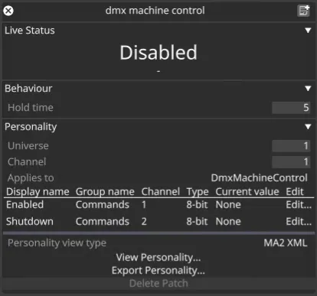This screenshot has height=296, width=317.
Task: Select the Type column header
Action: [x=198, y=192]
